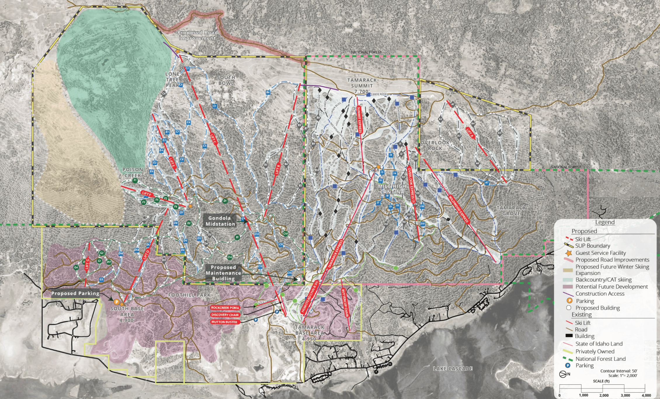660x399 pixels.
Task: Click the orange star next to the F6 marker
Action: [x=190, y=206]
